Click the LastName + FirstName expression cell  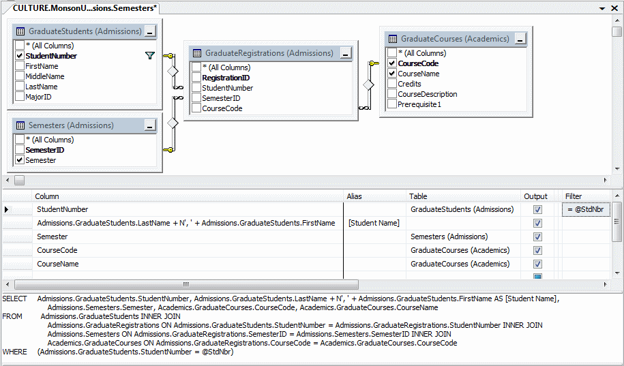coord(188,223)
